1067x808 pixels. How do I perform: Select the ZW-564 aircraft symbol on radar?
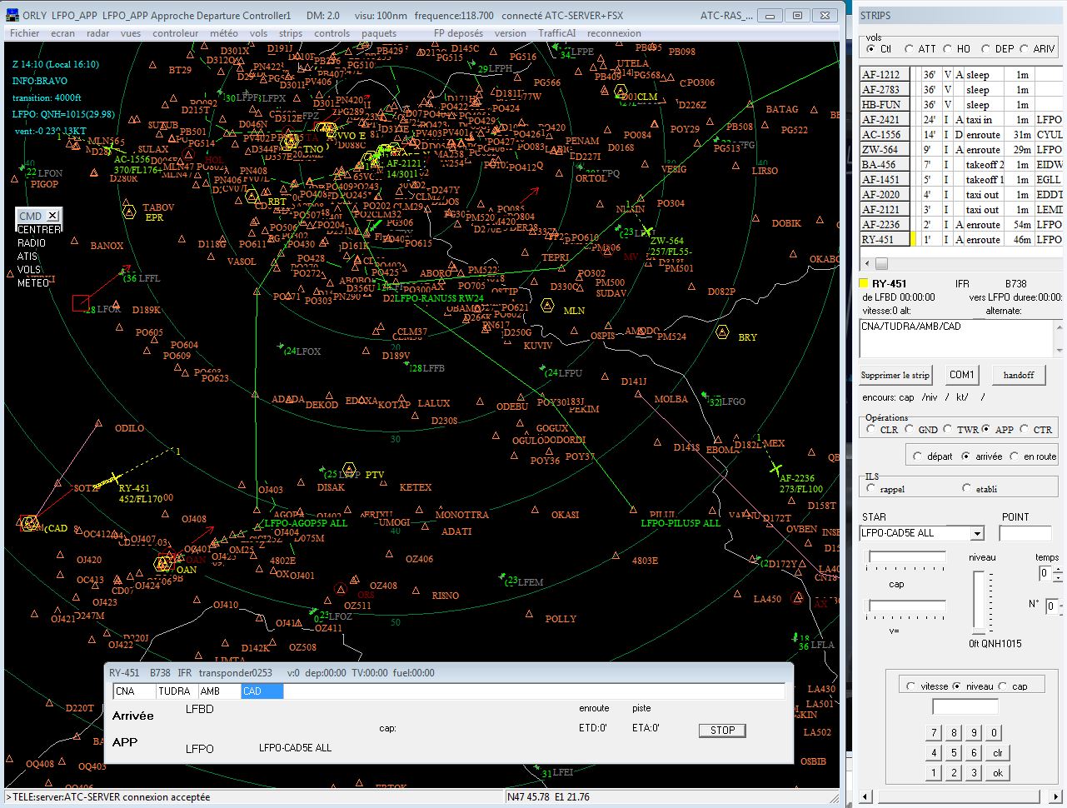click(x=647, y=231)
